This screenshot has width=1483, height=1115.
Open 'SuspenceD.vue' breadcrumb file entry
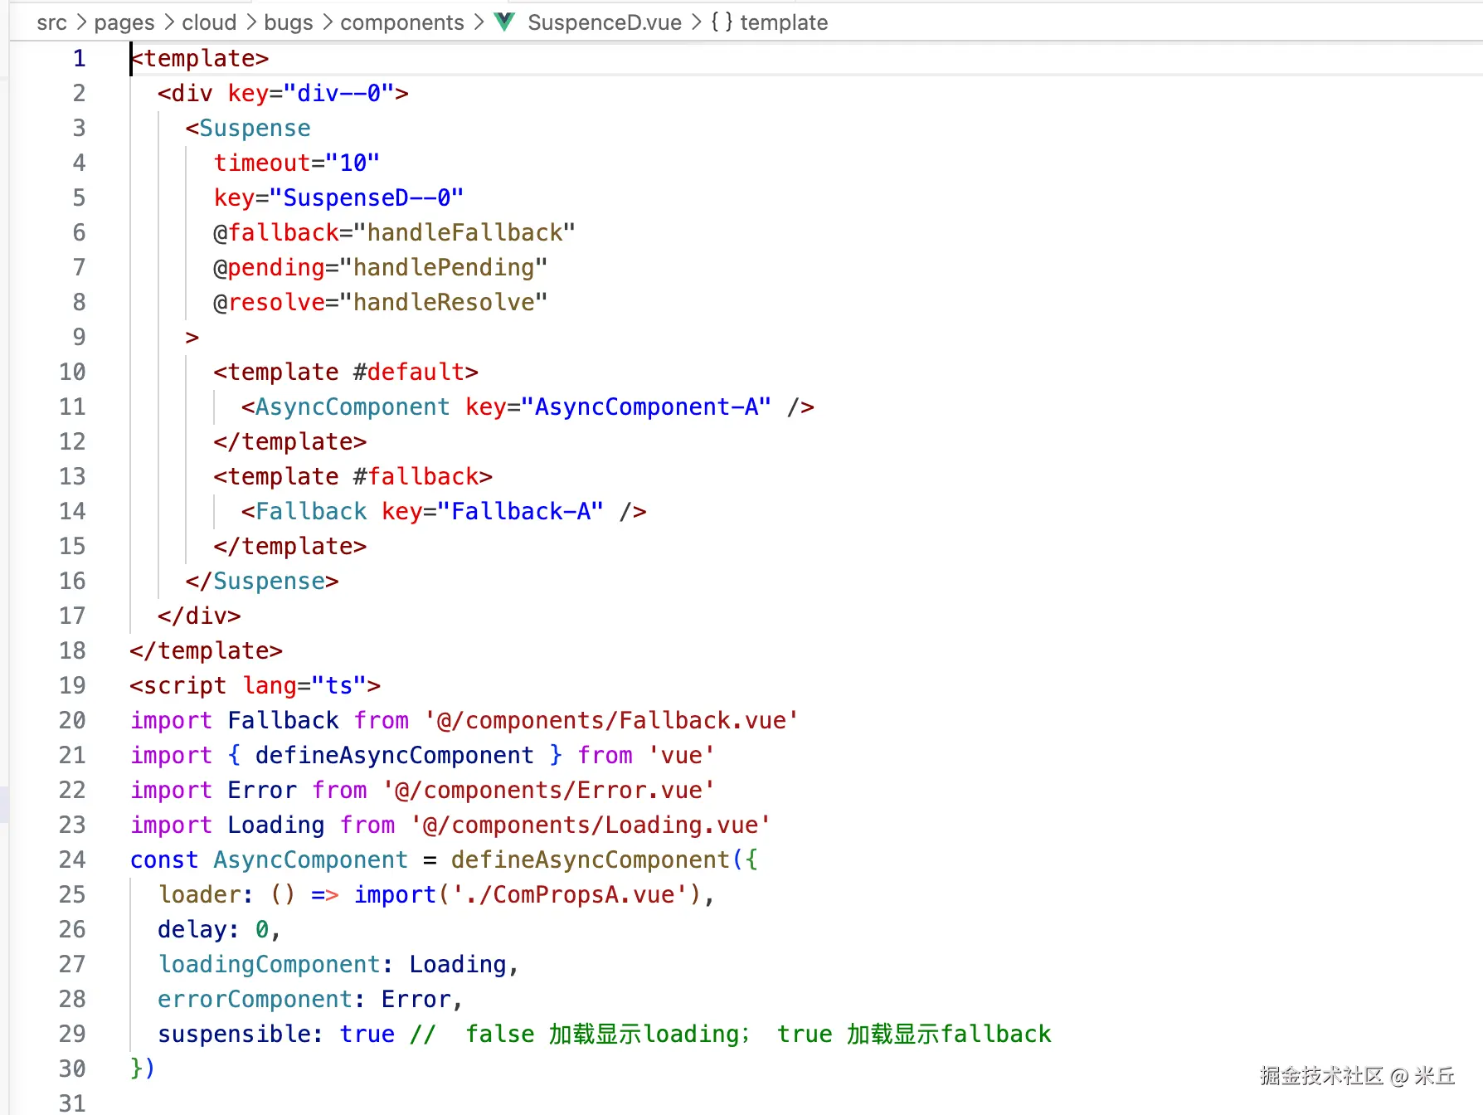[x=605, y=22]
